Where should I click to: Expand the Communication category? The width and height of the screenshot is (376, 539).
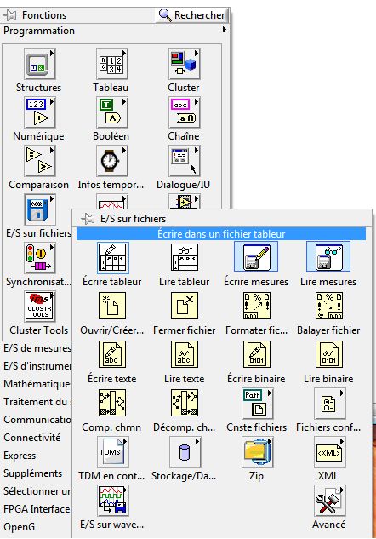click(37, 420)
